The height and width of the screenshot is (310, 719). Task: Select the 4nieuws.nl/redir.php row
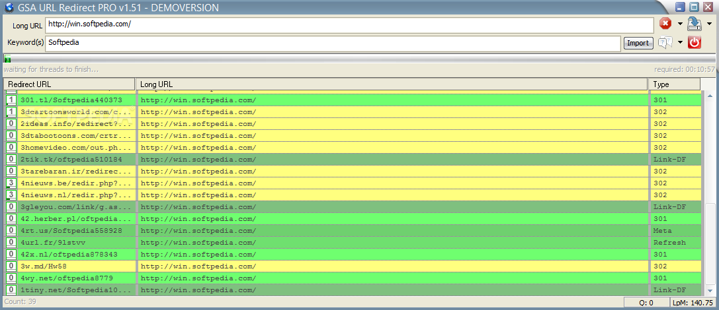pos(353,195)
